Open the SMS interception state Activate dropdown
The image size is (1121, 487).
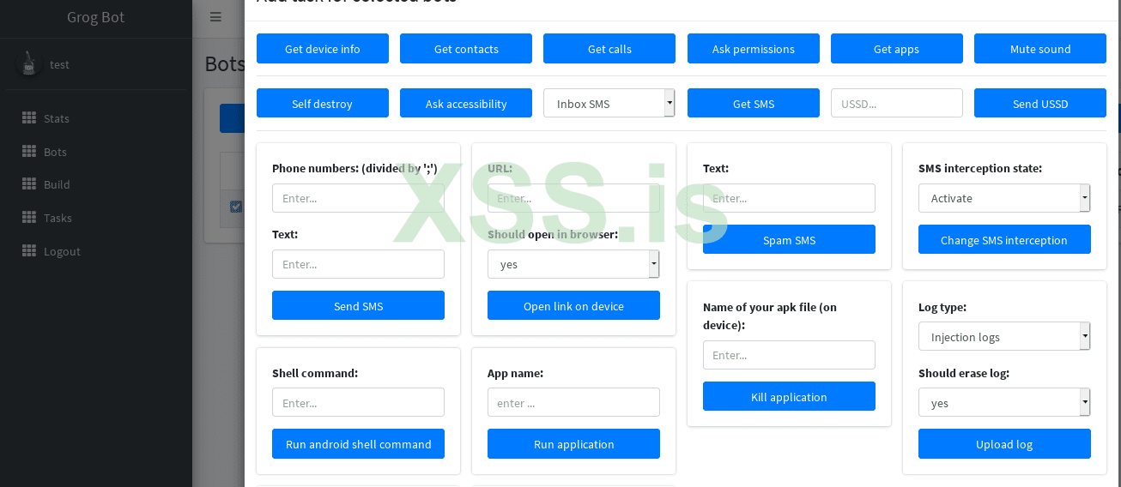1004,198
